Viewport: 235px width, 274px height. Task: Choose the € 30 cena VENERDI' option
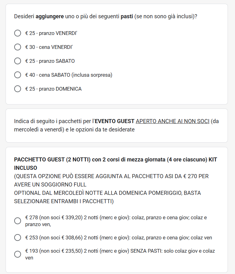[18, 47]
